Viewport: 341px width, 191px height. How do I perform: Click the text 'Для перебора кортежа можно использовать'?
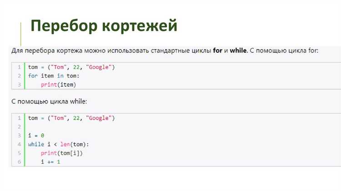80,50
